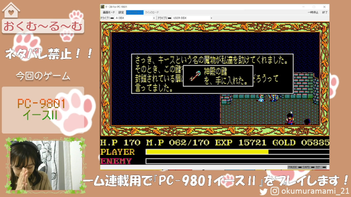The width and height of the screenshot is (351, 197).
Task: Select the USER DISK combo box field
Action: pyautogui.click(x=193, y=18)
